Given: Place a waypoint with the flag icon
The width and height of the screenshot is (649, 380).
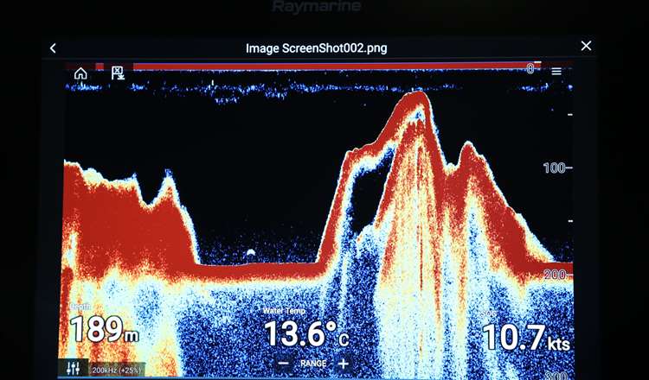Looking at the screenshot, I should 118,73.
